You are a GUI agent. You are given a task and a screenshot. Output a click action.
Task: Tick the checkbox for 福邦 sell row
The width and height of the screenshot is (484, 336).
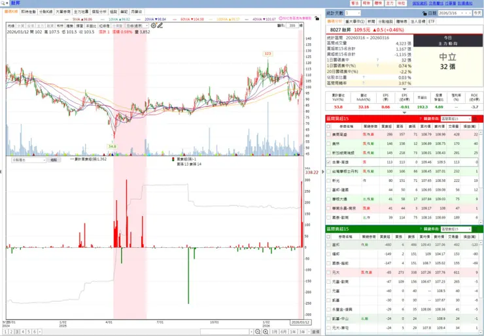click(x=328, y=254)
